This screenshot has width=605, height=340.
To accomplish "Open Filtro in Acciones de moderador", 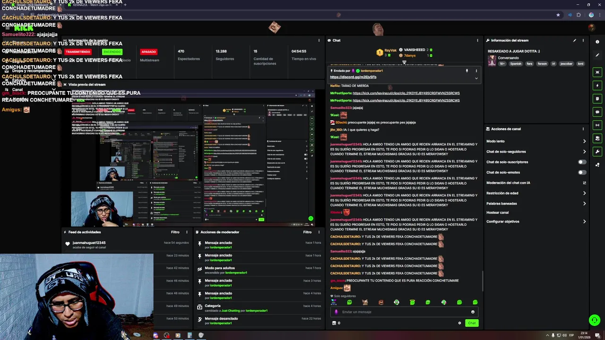I will [307, 232].
